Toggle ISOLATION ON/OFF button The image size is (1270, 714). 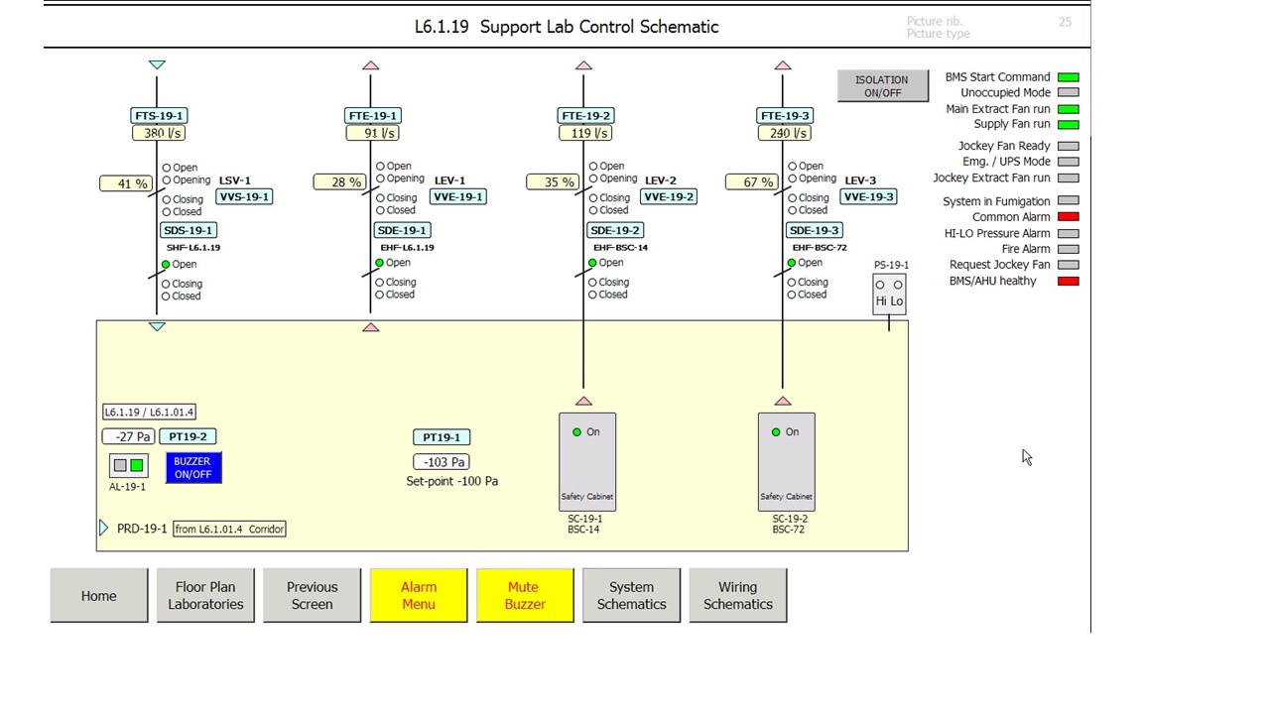(x=883, y=86)
